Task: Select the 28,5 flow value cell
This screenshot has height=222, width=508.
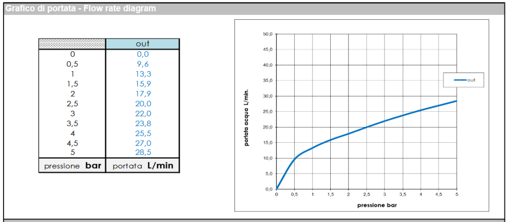Action: point(142,152)
